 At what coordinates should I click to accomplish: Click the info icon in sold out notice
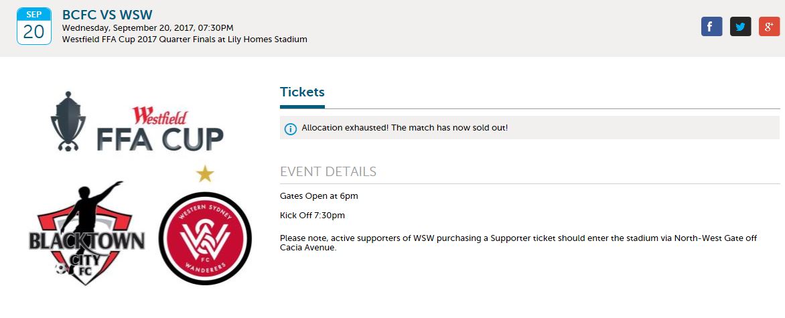click(x=291, y=129)
